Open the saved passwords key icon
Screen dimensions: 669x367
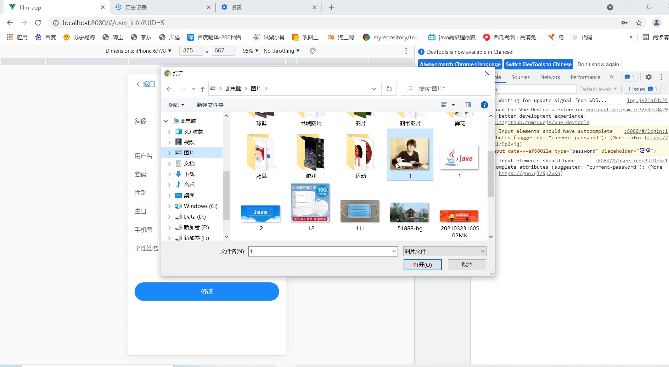624,23
